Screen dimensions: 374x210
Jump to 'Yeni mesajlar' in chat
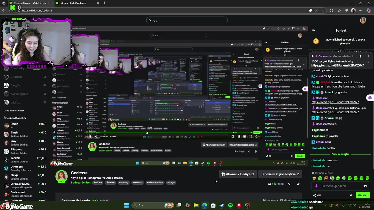[x=340, y=154]
